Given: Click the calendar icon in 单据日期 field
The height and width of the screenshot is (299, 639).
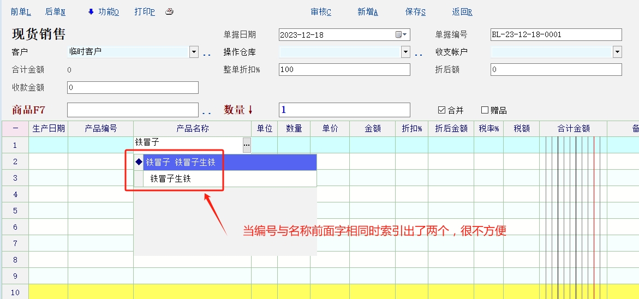Looking at the screenshot, I should point(399,35).
